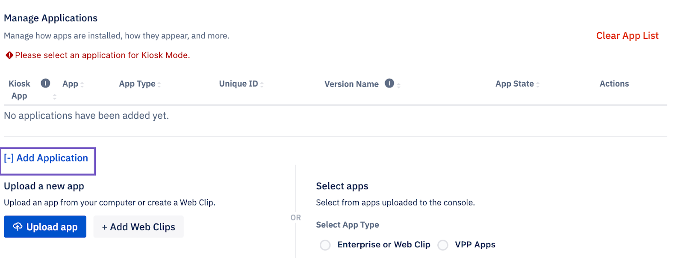Screen dimensions: 684x258
Task: Click the sort arrows beside App State
Action: 538,85
